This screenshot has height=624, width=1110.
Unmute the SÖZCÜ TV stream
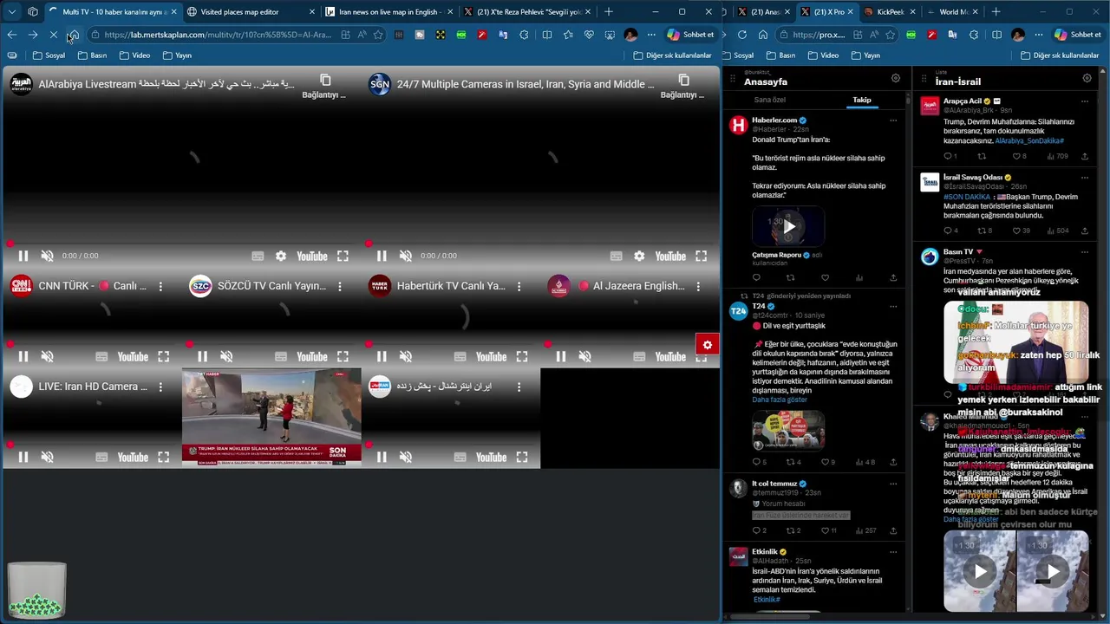click(x=226, y=356)
